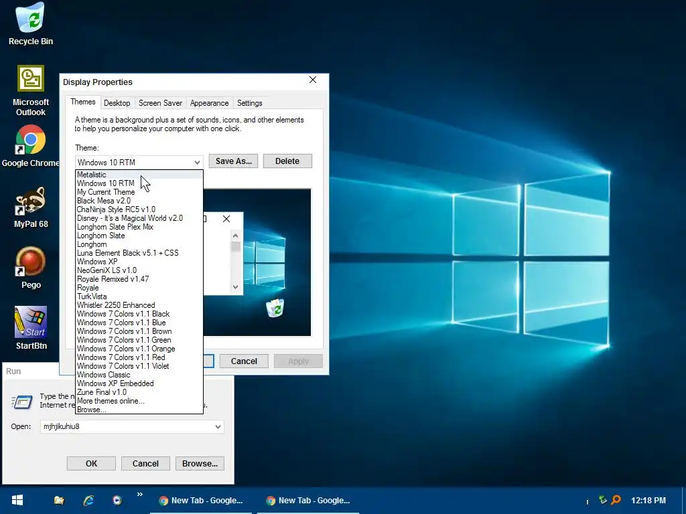
Task: Pick Zune Final v1.0 theme
Action: tap(139, 392)
